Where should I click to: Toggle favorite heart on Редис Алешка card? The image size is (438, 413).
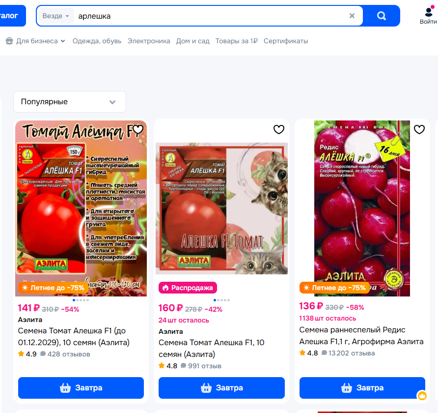pyautogui.click(x=419, y=129)
